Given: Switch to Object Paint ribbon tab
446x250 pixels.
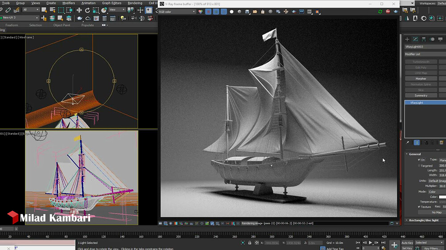Looking at the screenshot, I should (62, 25).
